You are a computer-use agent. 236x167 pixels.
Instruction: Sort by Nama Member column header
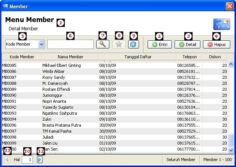[x=70, y=57]
